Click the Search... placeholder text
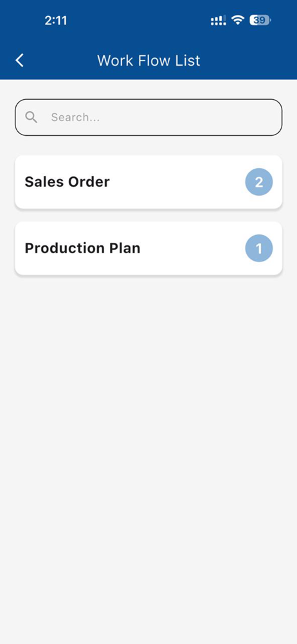 (x=75, y=117)
